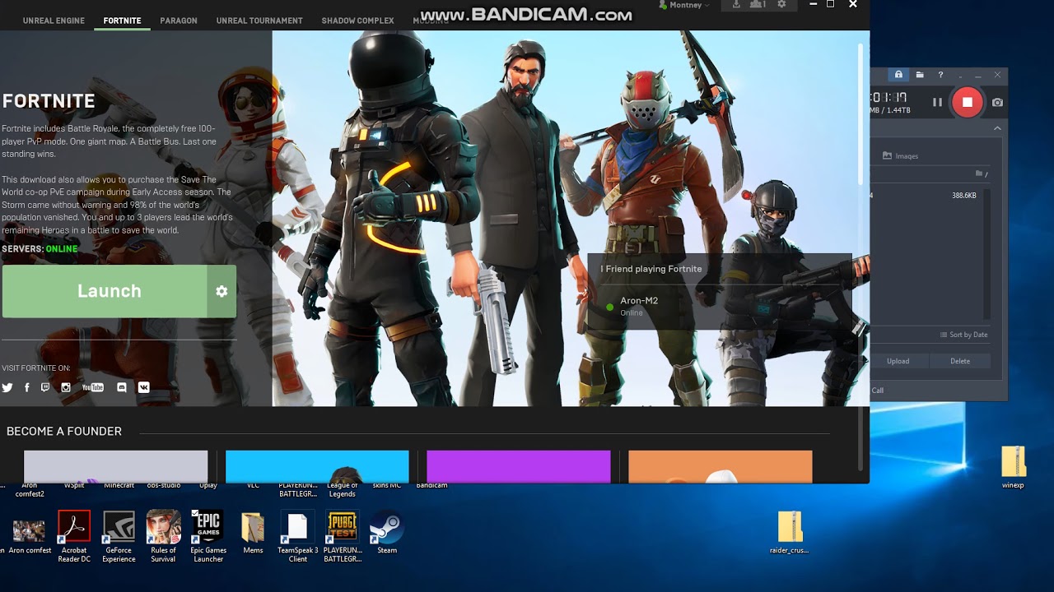Open Sort by Date in Bandicam
Screen dimensions: 1054x592
click(963, 335)
